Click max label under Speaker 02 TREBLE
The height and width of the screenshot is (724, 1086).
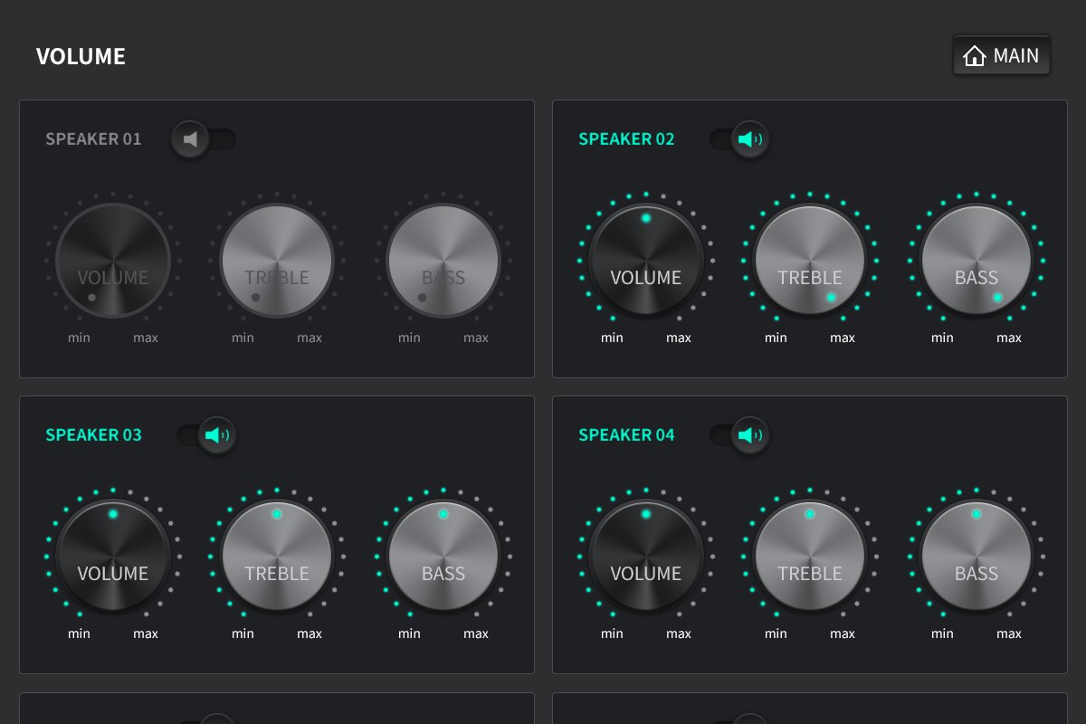(843, 338)
